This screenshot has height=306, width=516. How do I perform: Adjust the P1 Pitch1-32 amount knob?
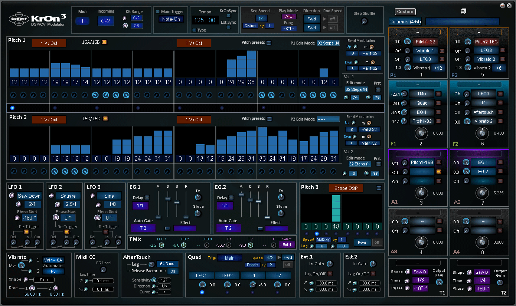pos(408,42)
